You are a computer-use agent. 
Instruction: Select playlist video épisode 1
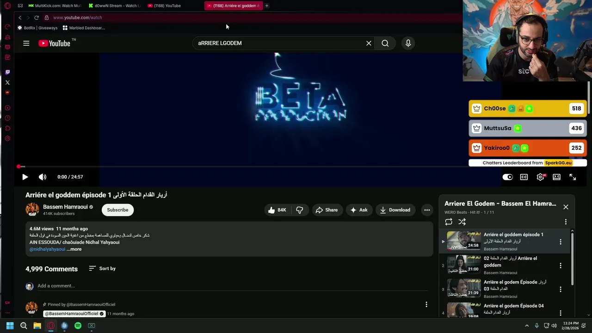click(x=504, y=241)
